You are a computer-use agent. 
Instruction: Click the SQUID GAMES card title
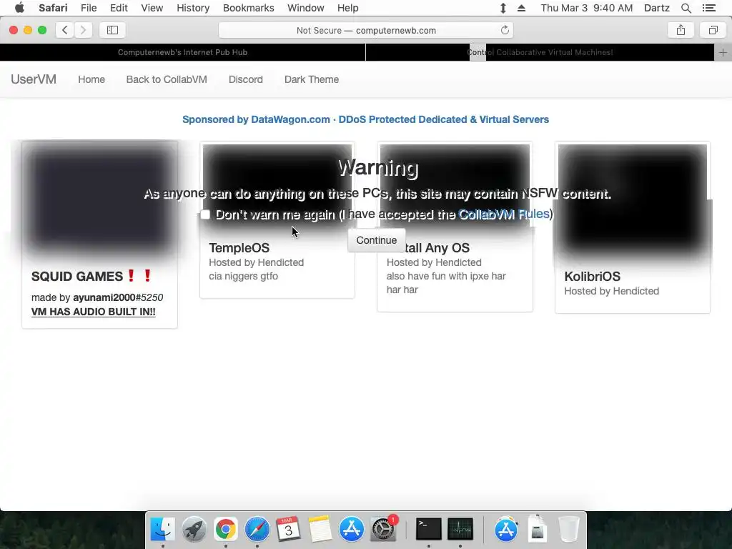92,276
